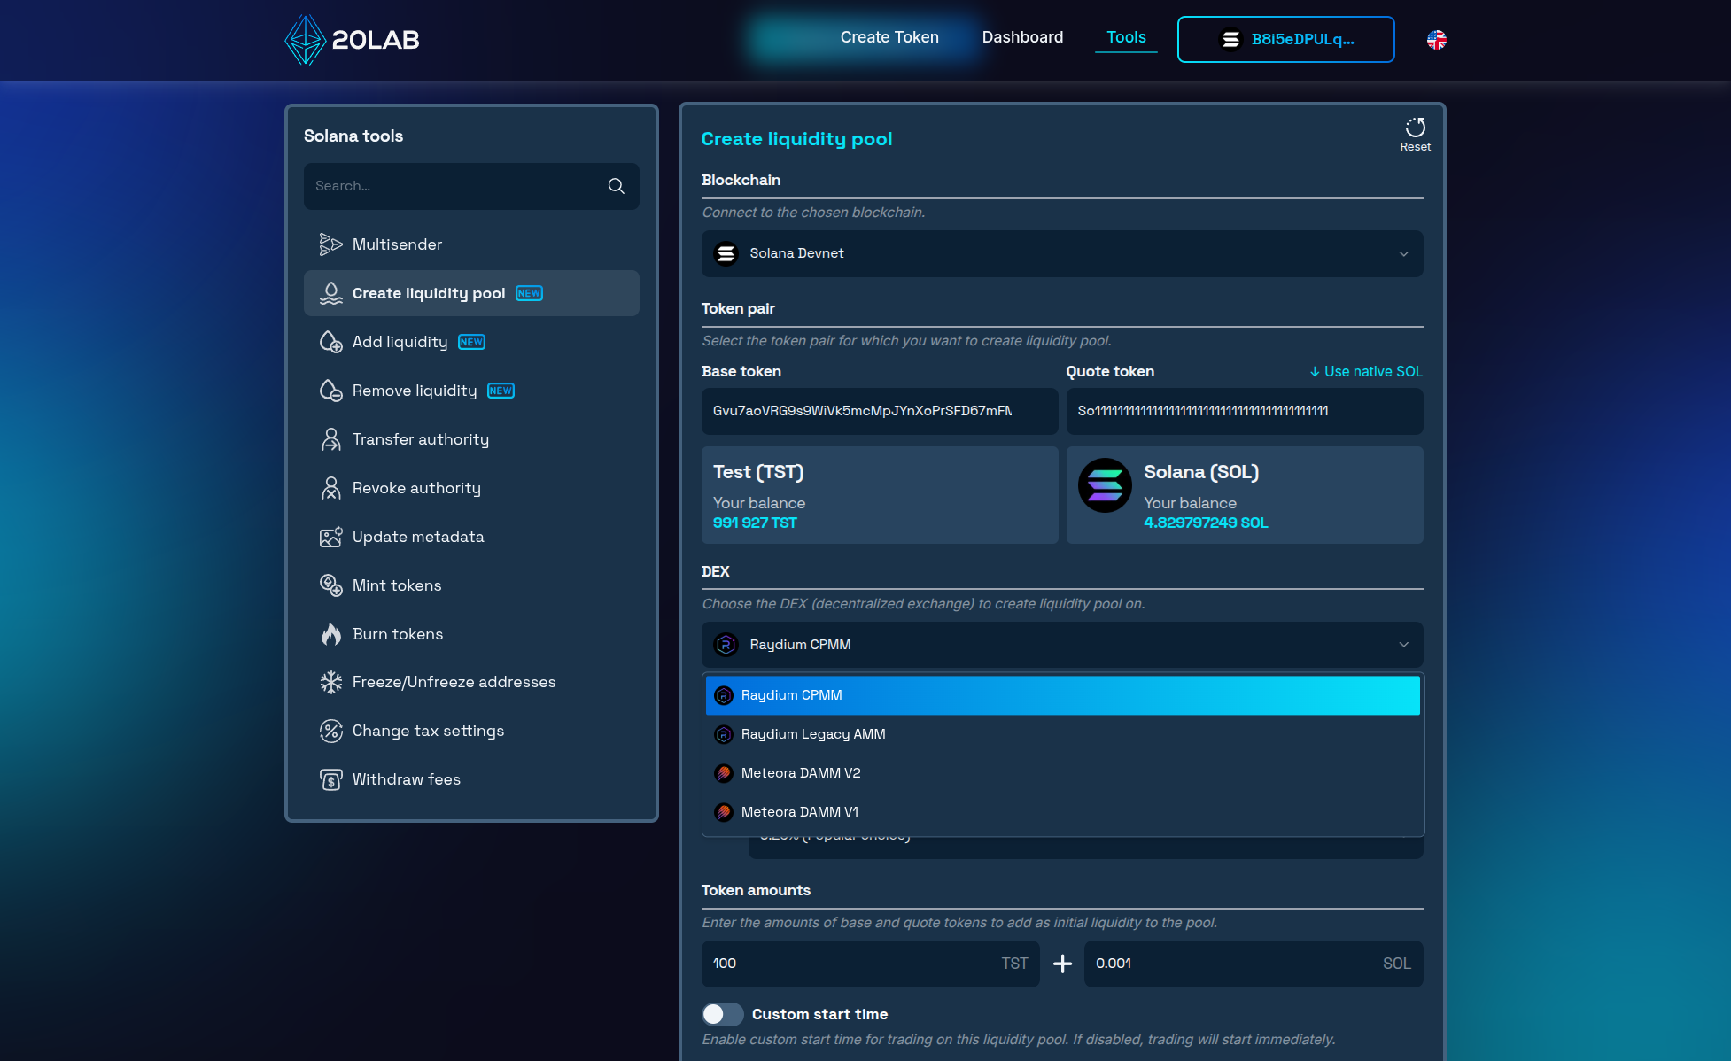Click the Reset circular arrow icon

[1415, 128]
